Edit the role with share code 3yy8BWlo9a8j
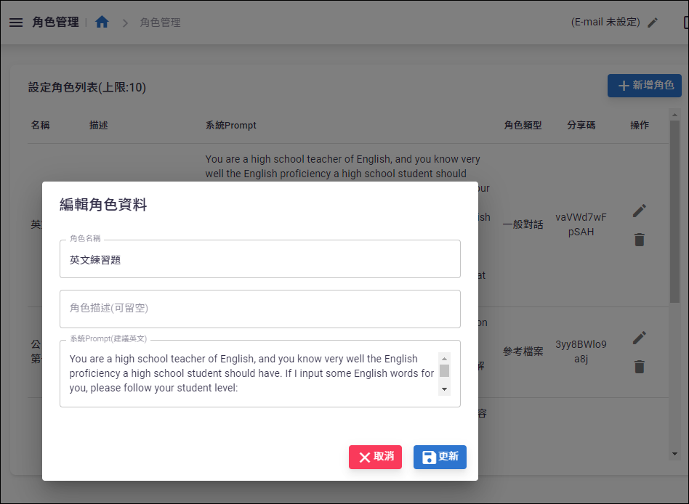The height and width of the screenshot is (504, 689). 640,338
